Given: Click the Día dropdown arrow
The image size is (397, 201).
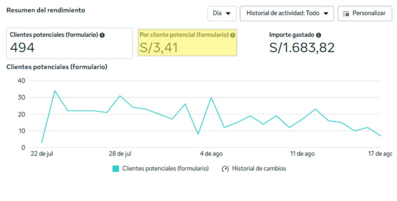Looking at the screenshot, I should [x=228, y=13].
